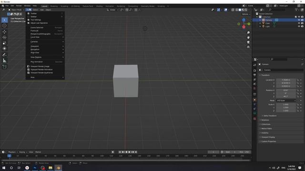Switch to solid viewport shading

(240, 10)
